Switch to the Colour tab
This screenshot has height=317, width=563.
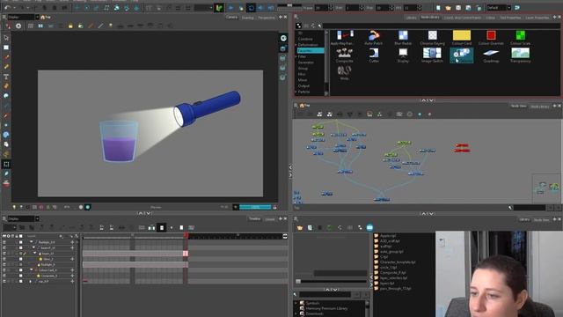[x=490, y=18]
